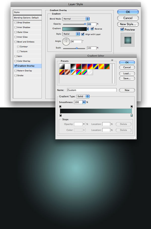Viewport: 151px width, 229px height.
Task: Pick the Yellow, Violet, Orange, Blue preset
Action: [x=62, y=72]
